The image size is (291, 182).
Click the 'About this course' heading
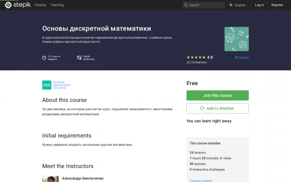pos(65,100)
